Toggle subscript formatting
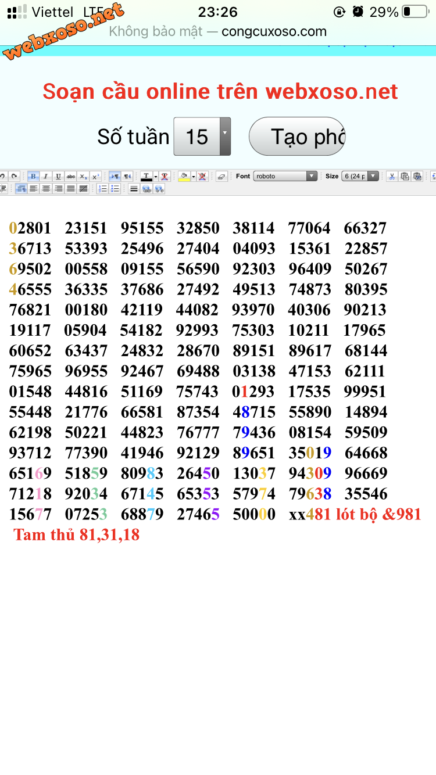This screenshot has width=436, height=775. pyautogui.click(x=83, y=176)
